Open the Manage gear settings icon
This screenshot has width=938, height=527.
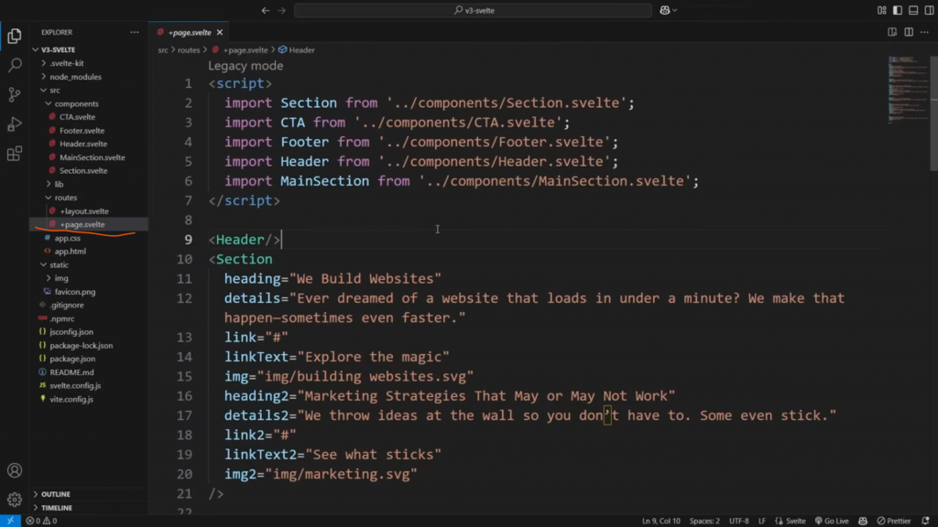point(15,500)
